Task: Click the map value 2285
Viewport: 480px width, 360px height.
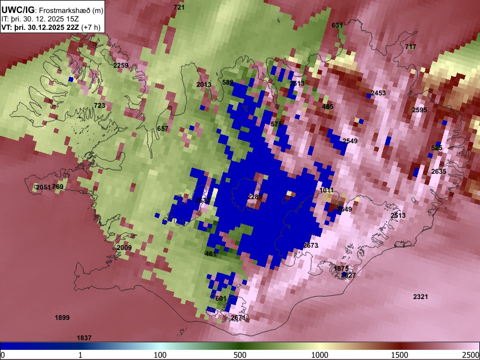Action: click(255, 197)
